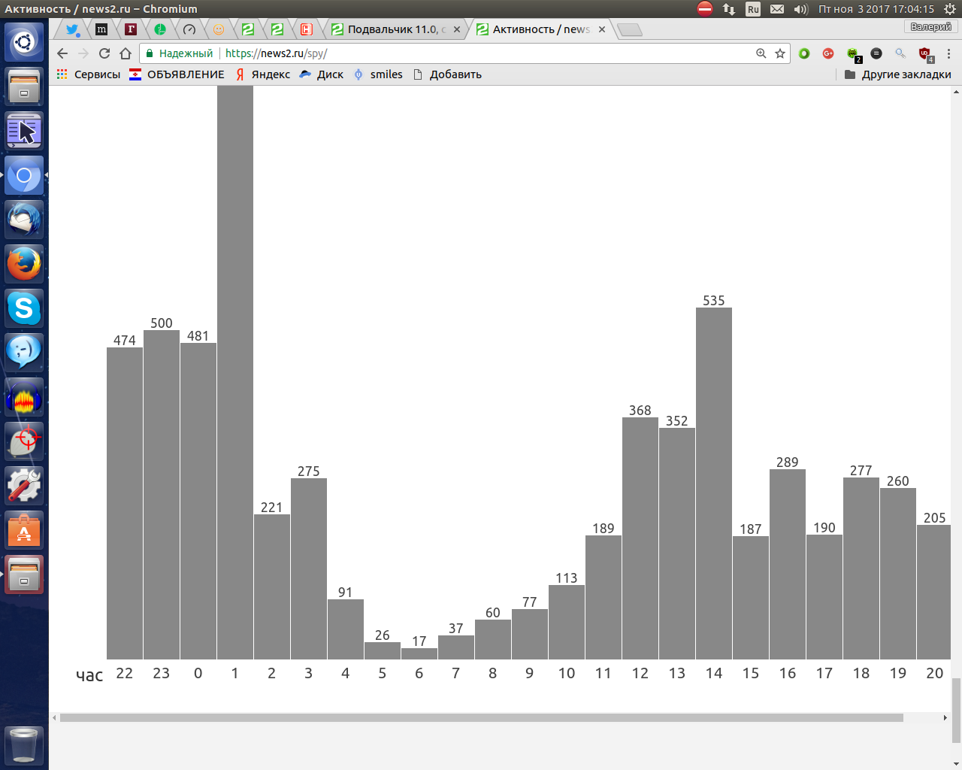Close the Активность / news tab
This screenshot has height=770, width=962.
click(602, 29)
